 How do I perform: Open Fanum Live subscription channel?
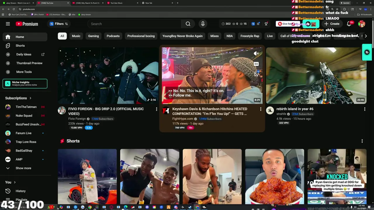[25, 133]
